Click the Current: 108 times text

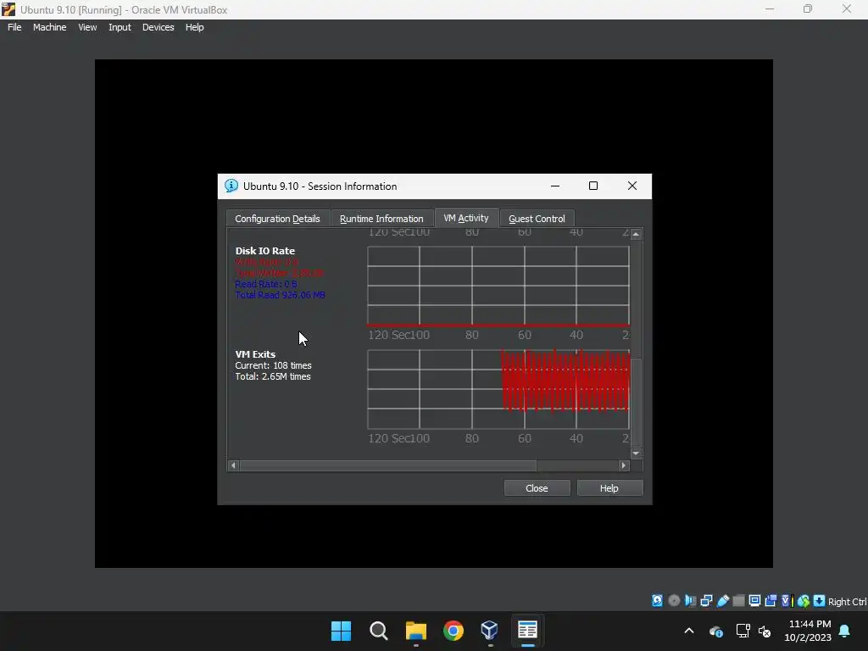(274, 365)
